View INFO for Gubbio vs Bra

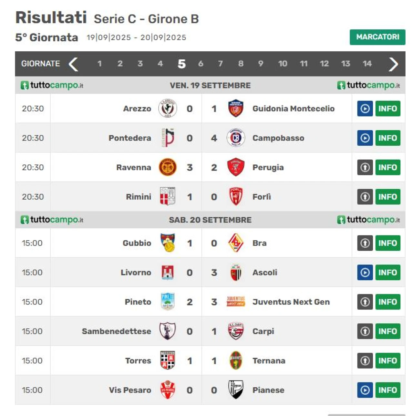click(x=388, y=243)
